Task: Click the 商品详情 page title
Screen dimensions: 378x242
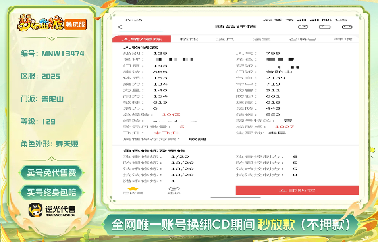Action: point(235,27)
